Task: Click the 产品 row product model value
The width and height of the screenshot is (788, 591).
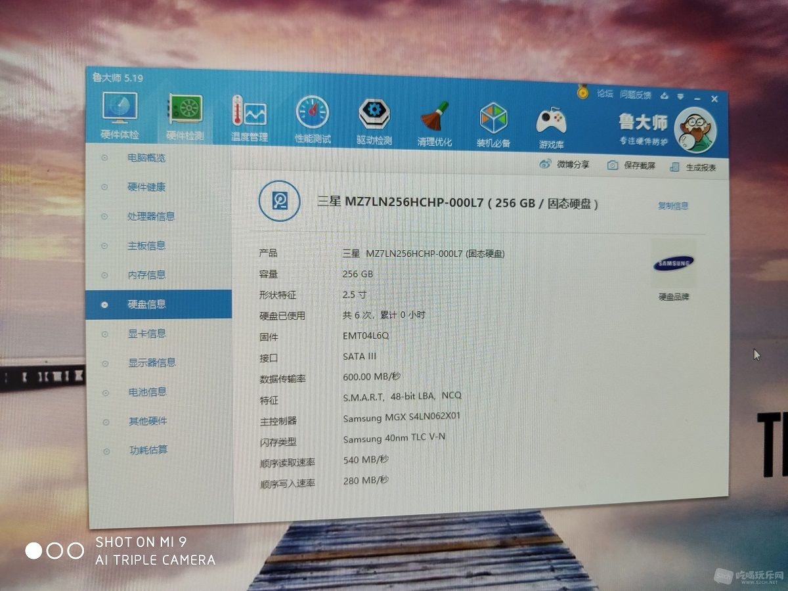Action: pos(424,253)
